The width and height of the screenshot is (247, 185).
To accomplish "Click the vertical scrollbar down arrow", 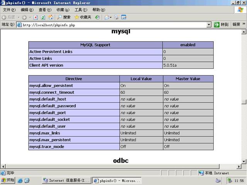I will (x=244, y=161).
